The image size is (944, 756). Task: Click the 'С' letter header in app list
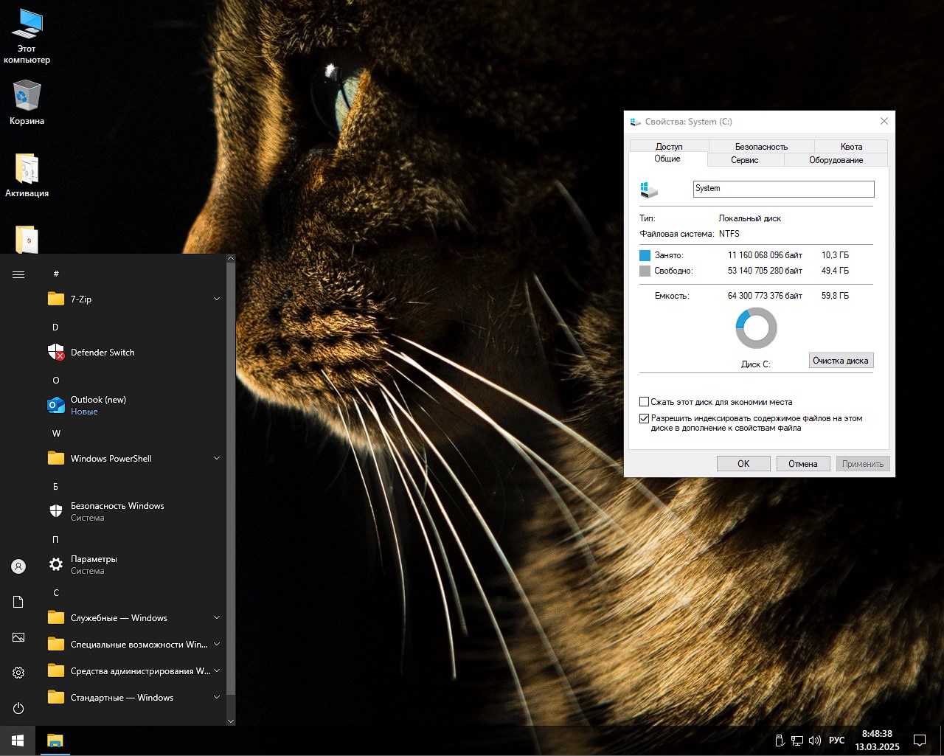(x=56, y=592)
